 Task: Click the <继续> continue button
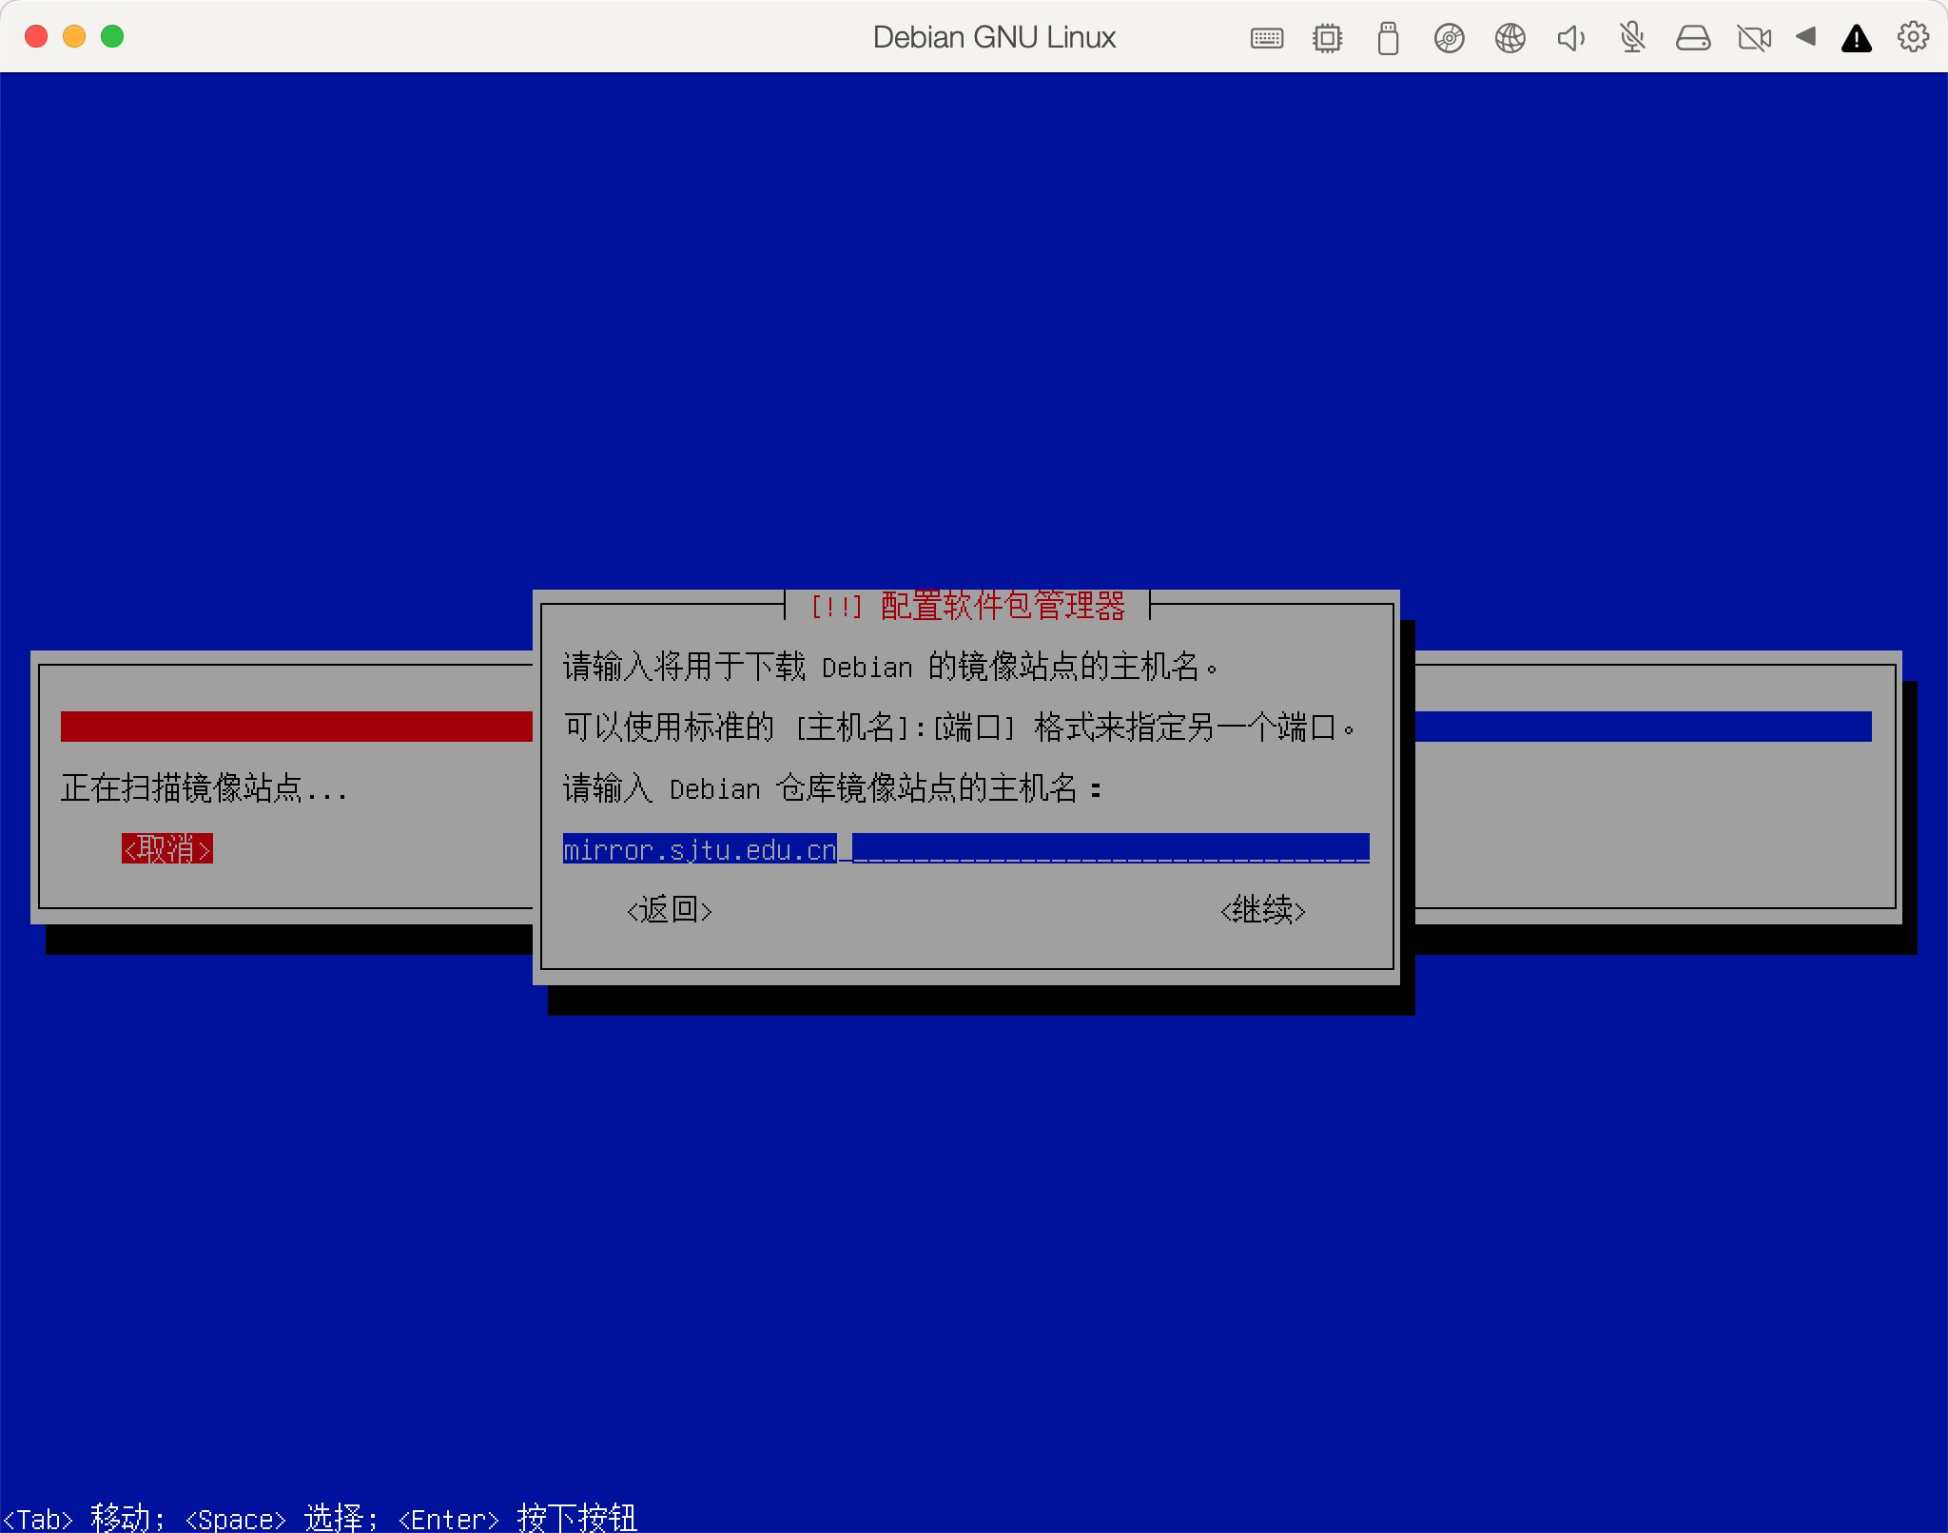(x=1262, y=910)
